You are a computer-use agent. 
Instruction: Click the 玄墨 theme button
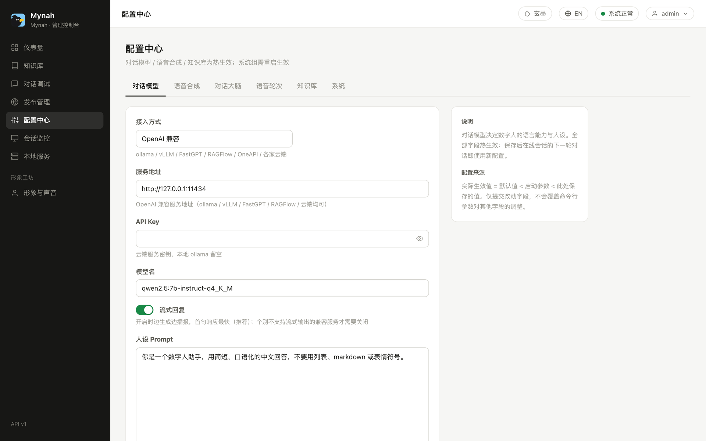[535, 14]
